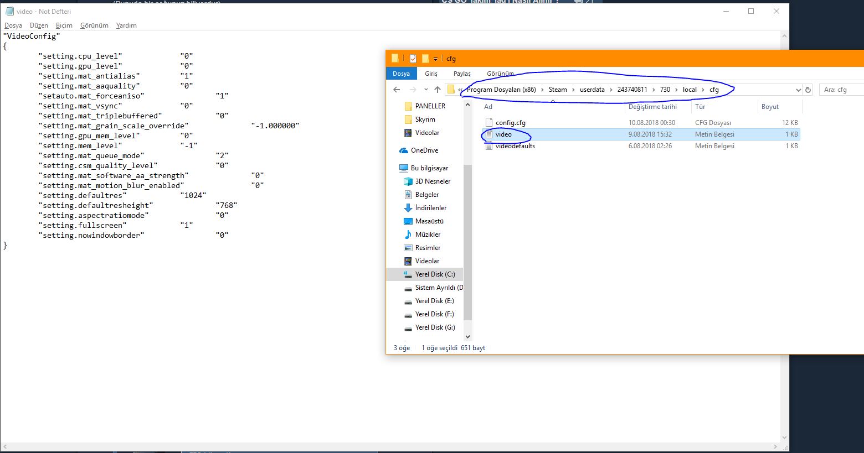Switch to the Görünüm ribbon tab in Explorer
Image resolution: width=864 pixels, height=453 pixels.
(x=500, y=74)
